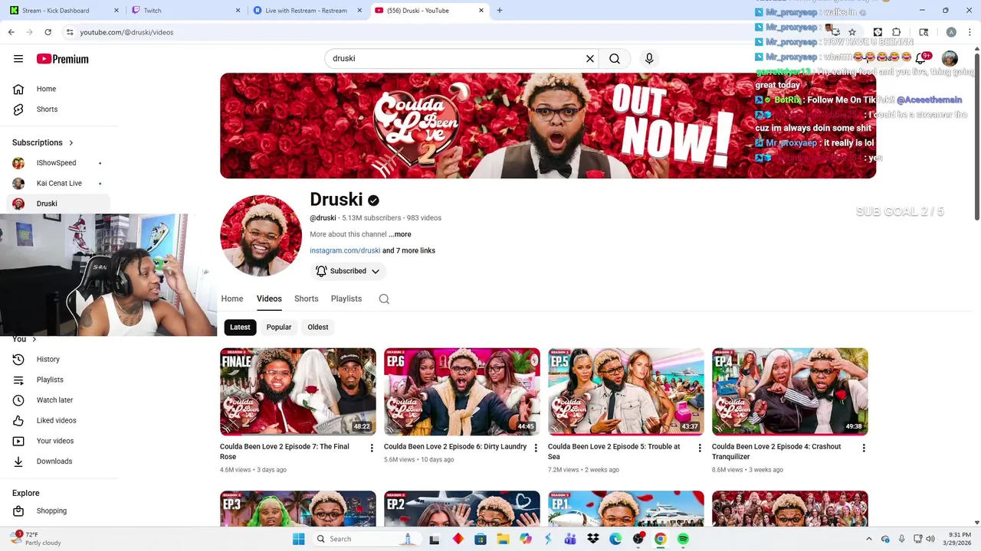This screenshot has height=551, width=981.
Task: Switch to channel Playlists tab
Action: click(346, 298)
